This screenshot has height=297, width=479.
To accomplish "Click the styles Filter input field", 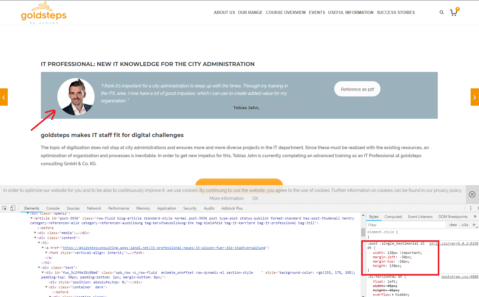I will 406,225.
